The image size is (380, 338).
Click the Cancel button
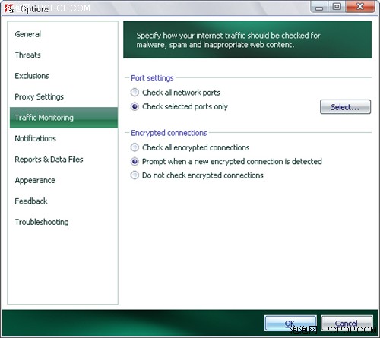[x=347, y=323]
